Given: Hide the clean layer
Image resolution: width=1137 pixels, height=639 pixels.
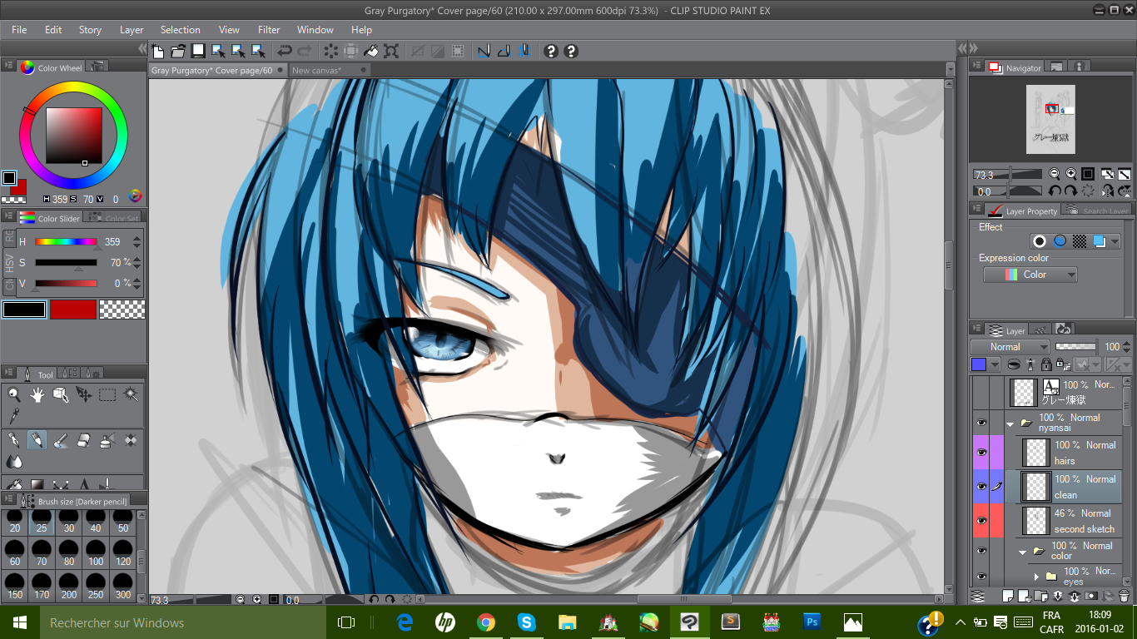Looking at the screenshot, I should click(x=981, y=486).
